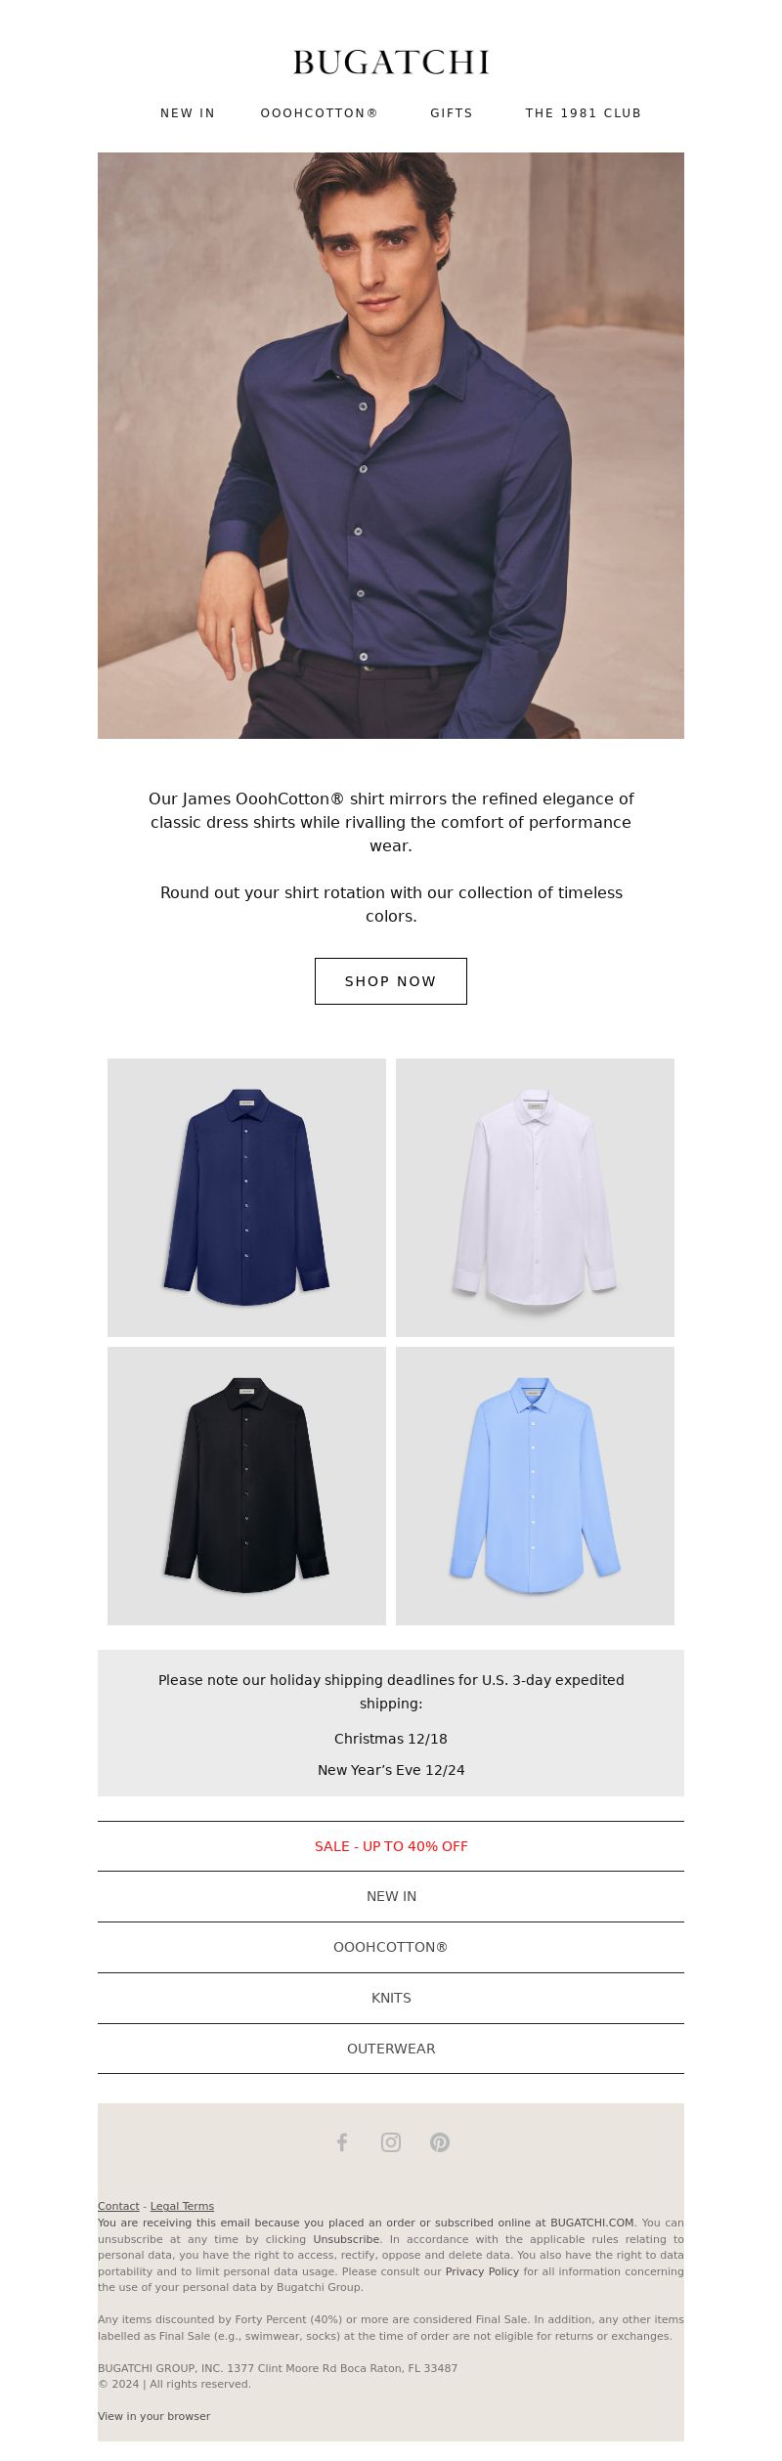
Task: Open the white shirt product image
Action: 535,1197
